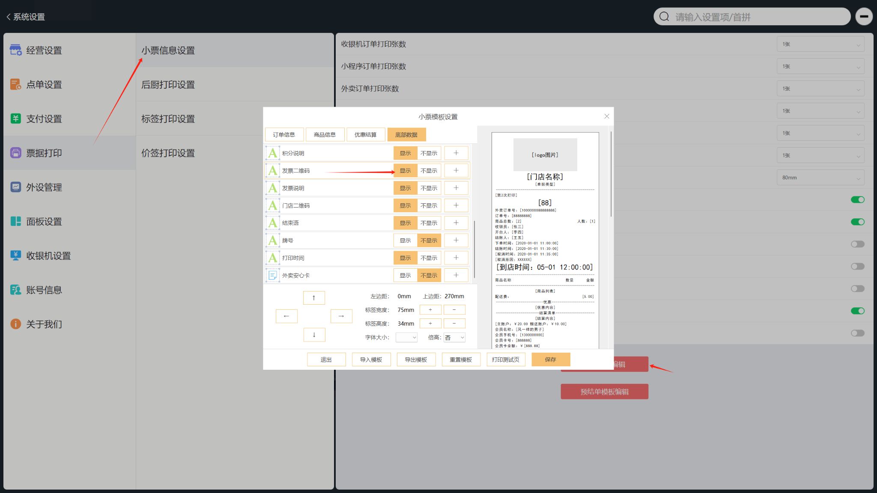
Task: Expand the 字体大小 dropdown
Action: (x=406, y=338)
